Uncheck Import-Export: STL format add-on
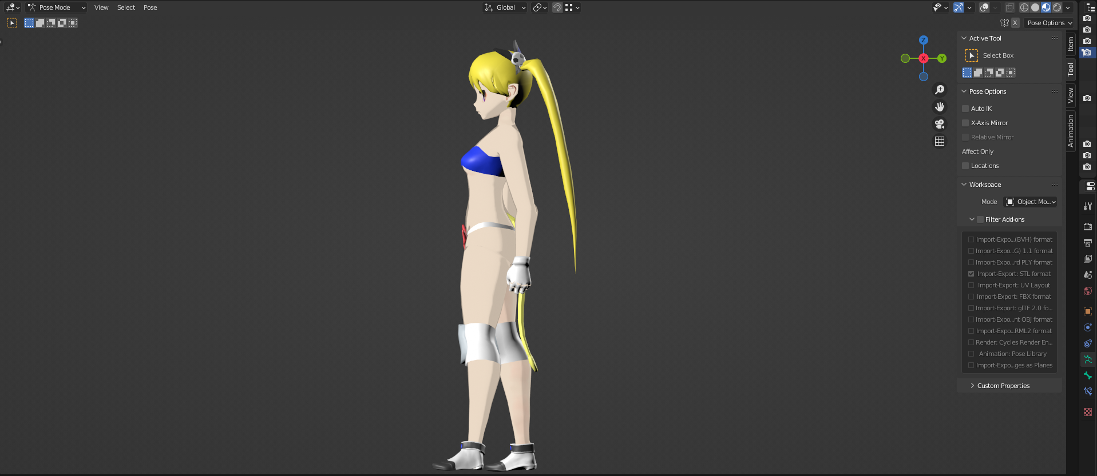Screen dimensions: 1097x476 pos(971,274)
